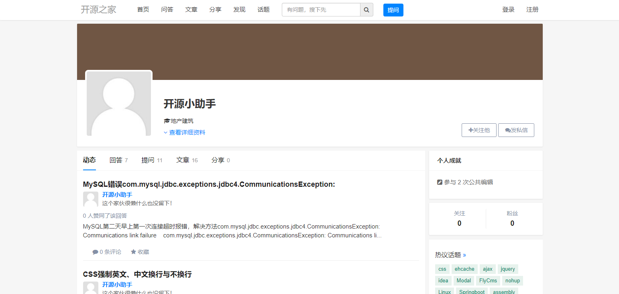Open the CSS强制英文、中文换行与不换行 post title
Viewport: 619px width, 294px height.
click(137, 274)
